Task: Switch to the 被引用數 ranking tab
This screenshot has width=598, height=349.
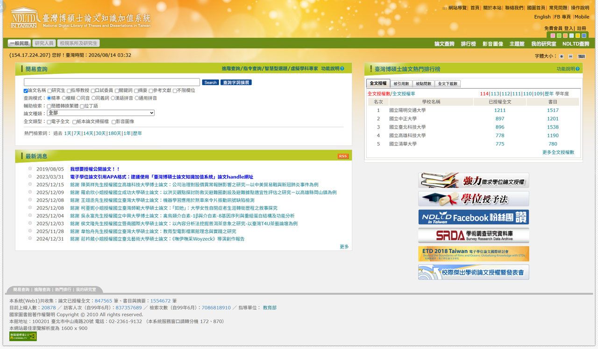Action: [x=401, y=84]
